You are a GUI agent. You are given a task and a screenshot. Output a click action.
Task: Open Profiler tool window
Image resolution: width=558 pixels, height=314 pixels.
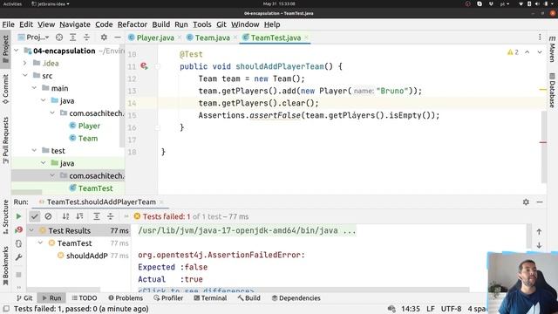coord(168,298)
